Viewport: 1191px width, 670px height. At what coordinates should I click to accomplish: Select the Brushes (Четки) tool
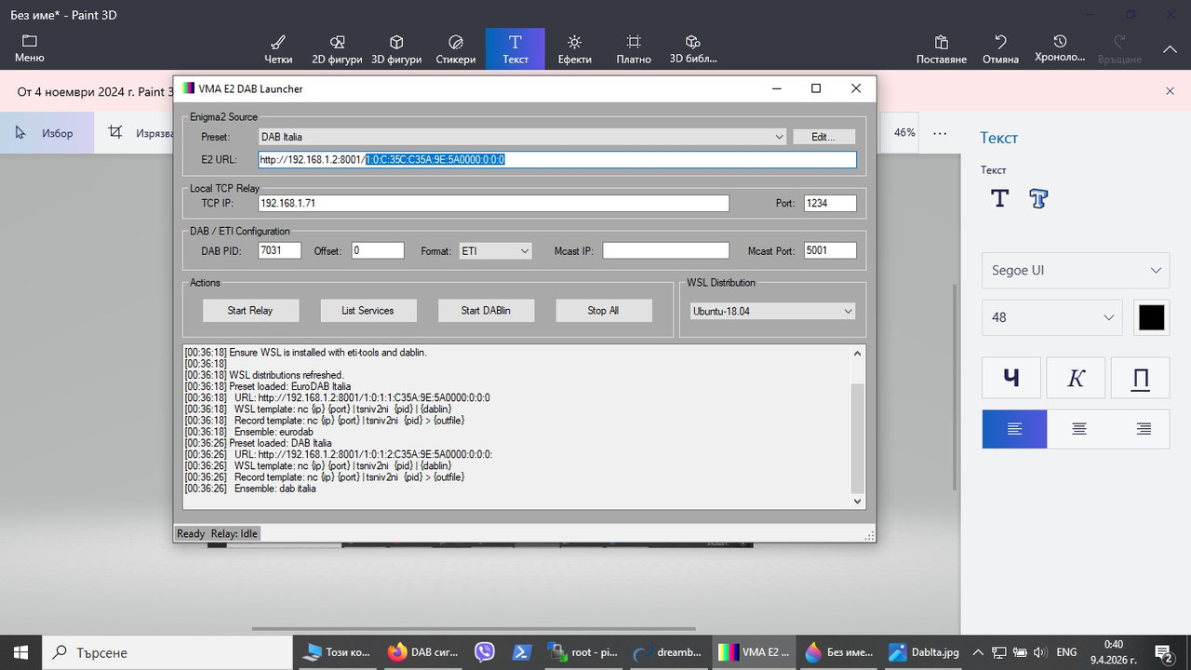pyautogui.click(x=278, y=49)
